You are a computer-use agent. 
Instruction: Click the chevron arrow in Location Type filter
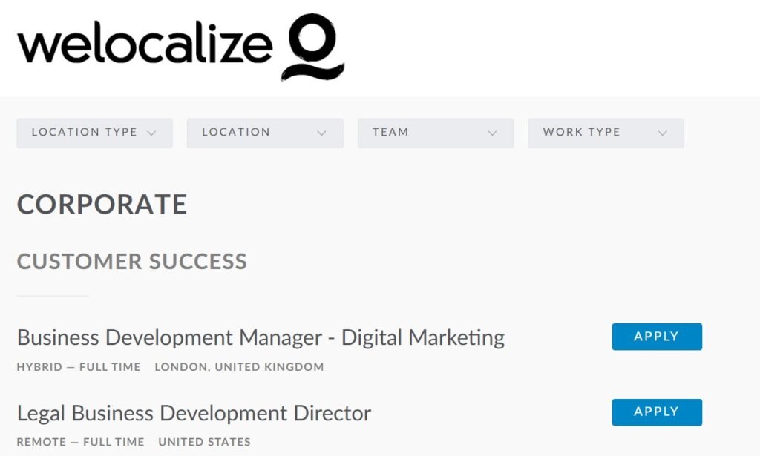pos(151,133)
